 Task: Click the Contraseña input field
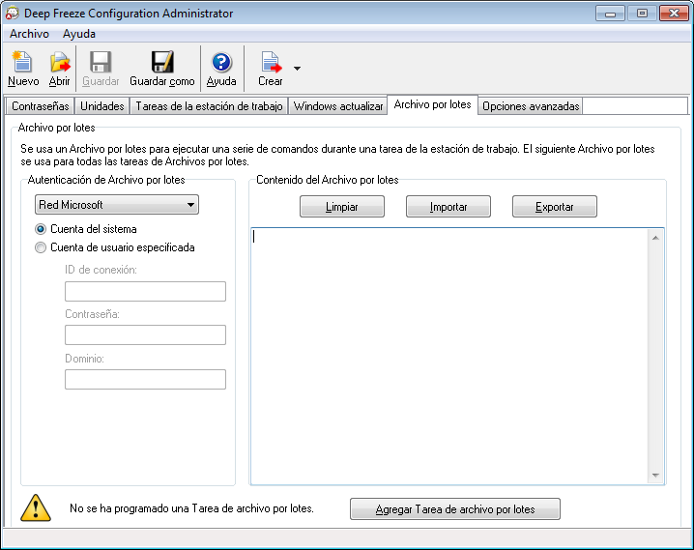pyautogui.click(x=145, y=335)
